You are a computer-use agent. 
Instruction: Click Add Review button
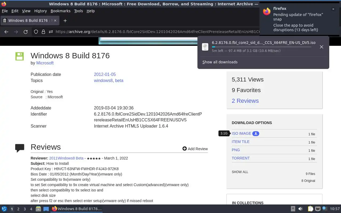click(x=195, y=149)
